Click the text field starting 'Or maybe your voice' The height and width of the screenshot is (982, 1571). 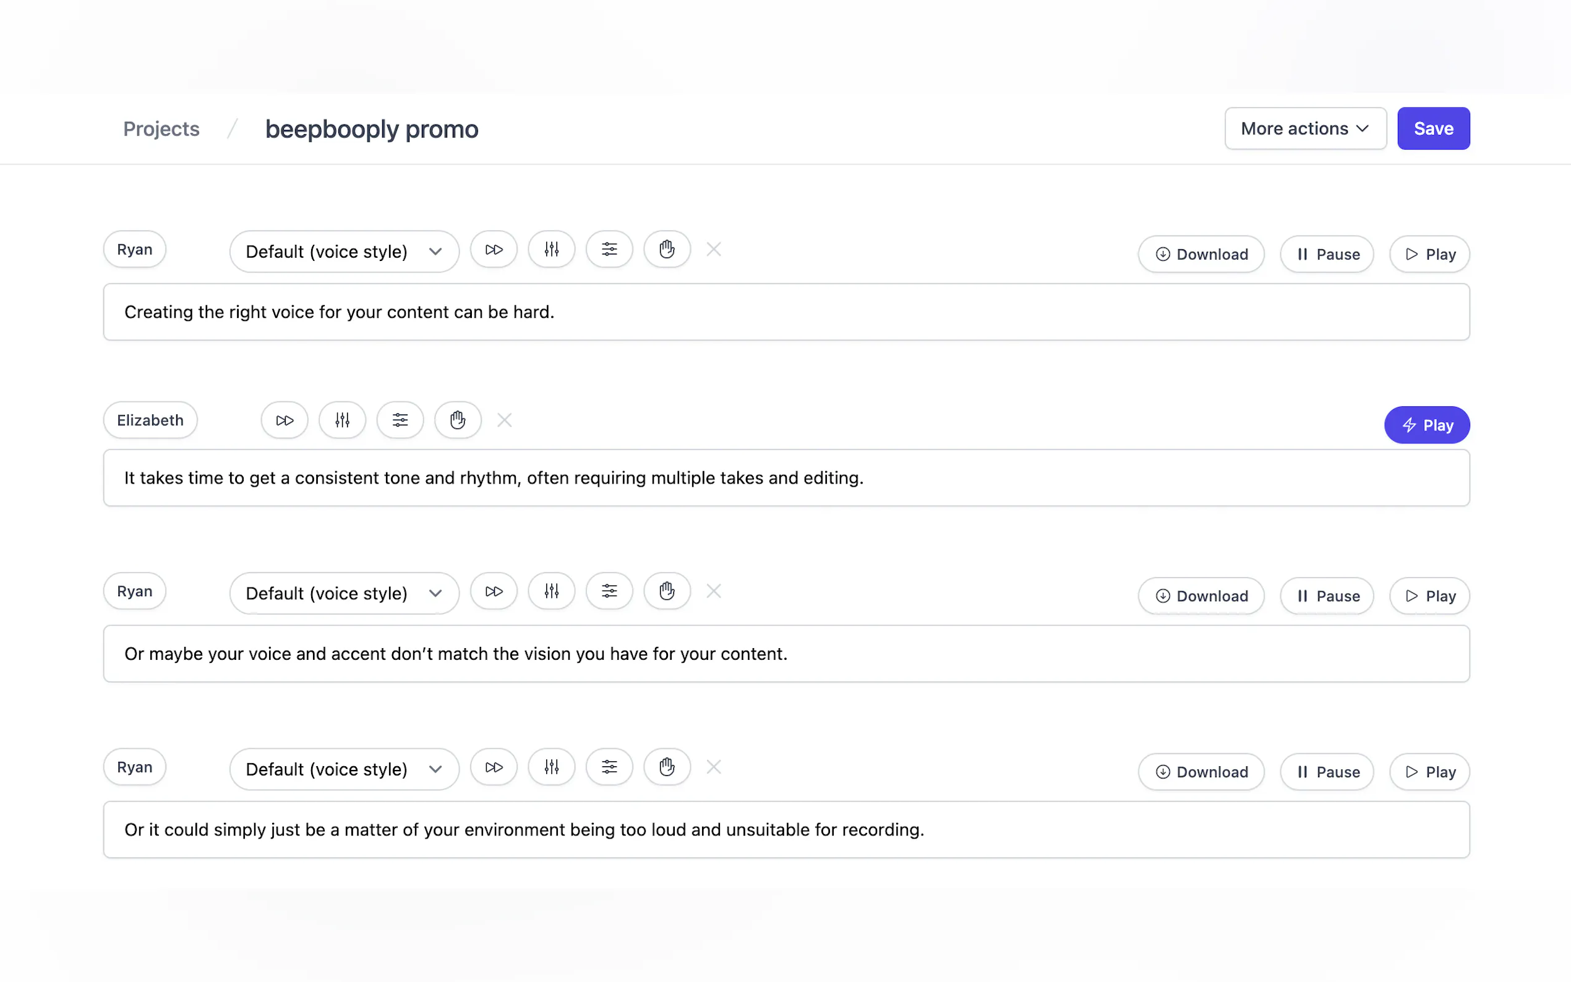click(x=786, y=654)
